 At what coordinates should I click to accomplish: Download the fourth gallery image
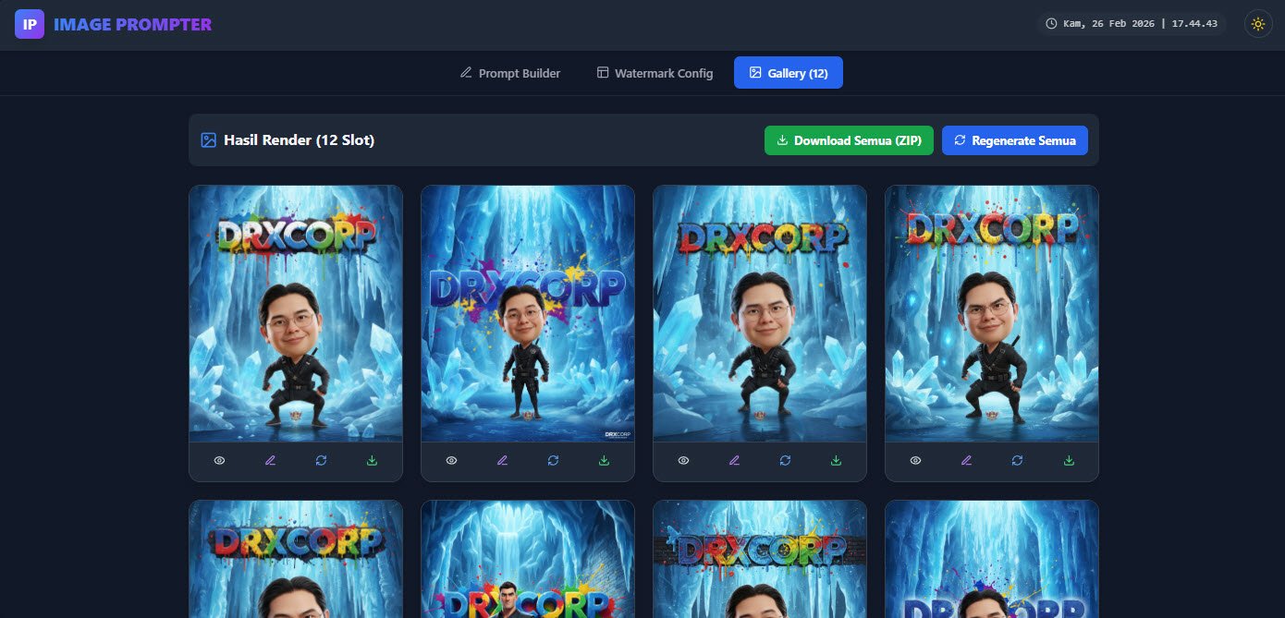click(x=1069, y=460)
